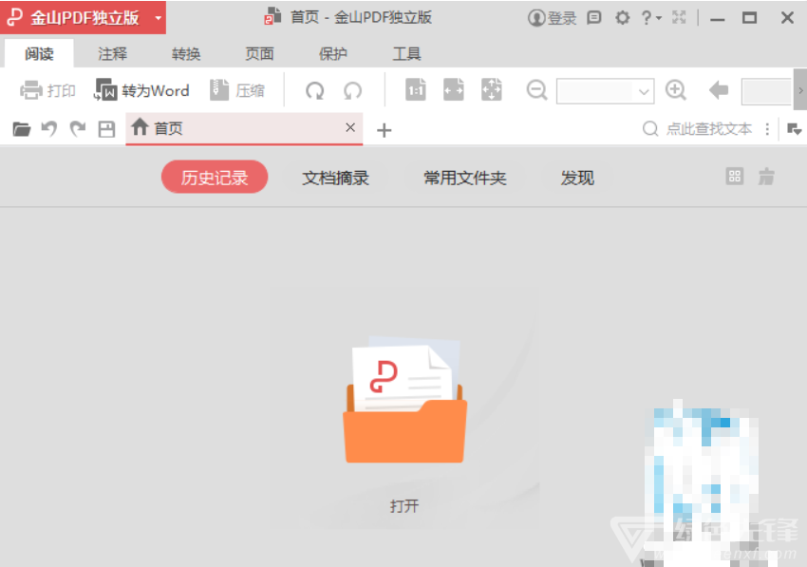Select the actual size 1:1 icon
The width and height of the screenshot is (807, 567).
point(416,90)
